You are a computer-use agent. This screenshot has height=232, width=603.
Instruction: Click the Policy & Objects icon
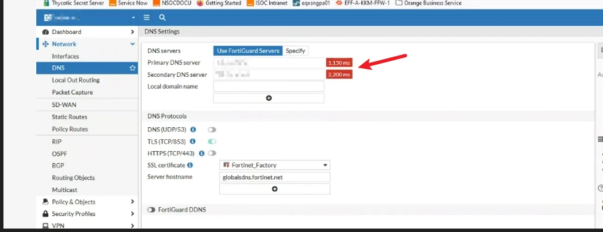click(x=45, y=202)
